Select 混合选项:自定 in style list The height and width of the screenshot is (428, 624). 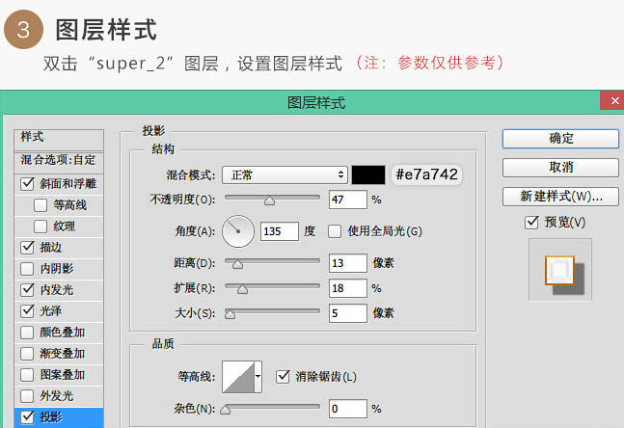(59, 161)
